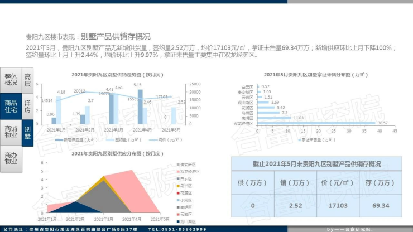Open the 洋房 tab

(27, 106)
